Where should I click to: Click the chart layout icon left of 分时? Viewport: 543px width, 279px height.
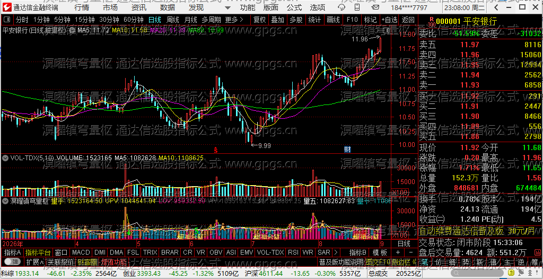(7, 20)
